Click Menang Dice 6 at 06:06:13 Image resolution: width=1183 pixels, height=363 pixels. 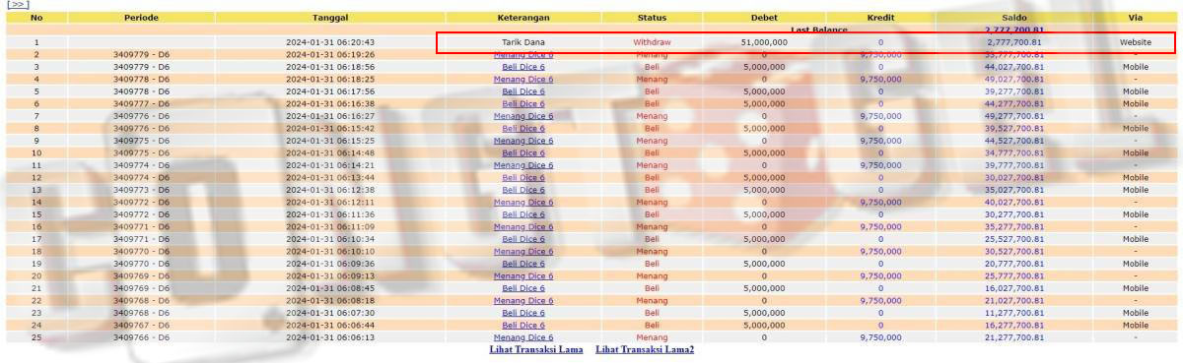523,337
